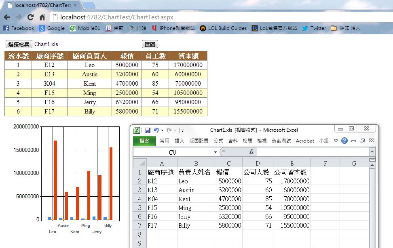Switch to the 公式 ribbon tab

click(x=218, y=141)
